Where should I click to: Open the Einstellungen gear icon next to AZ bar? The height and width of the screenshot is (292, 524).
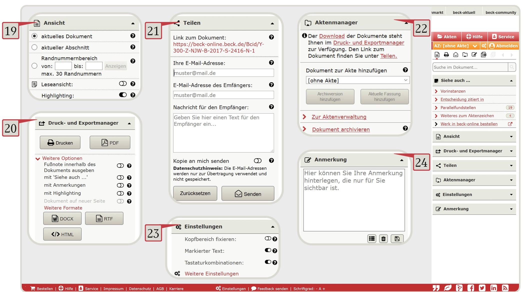coord(484,46)
